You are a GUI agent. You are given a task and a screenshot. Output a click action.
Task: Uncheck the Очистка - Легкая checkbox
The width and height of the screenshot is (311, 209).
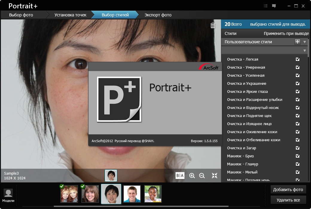tap(298, 59)
